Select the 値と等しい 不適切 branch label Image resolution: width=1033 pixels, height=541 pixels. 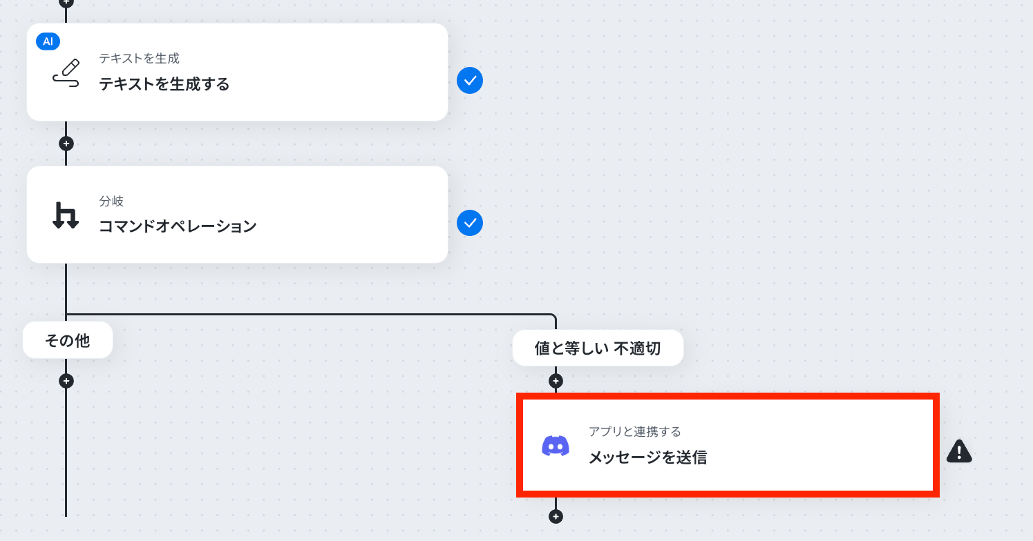tap(598, 348)
